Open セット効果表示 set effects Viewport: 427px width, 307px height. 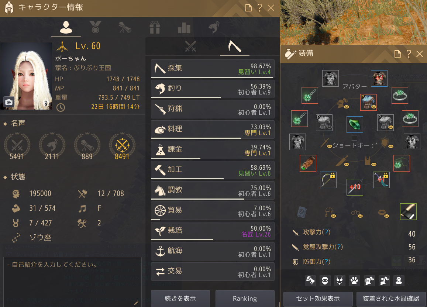[318, 299]
